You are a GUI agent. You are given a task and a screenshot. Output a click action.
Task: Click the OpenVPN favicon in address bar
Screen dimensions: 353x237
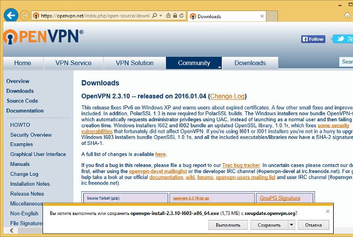coord(36,16)
